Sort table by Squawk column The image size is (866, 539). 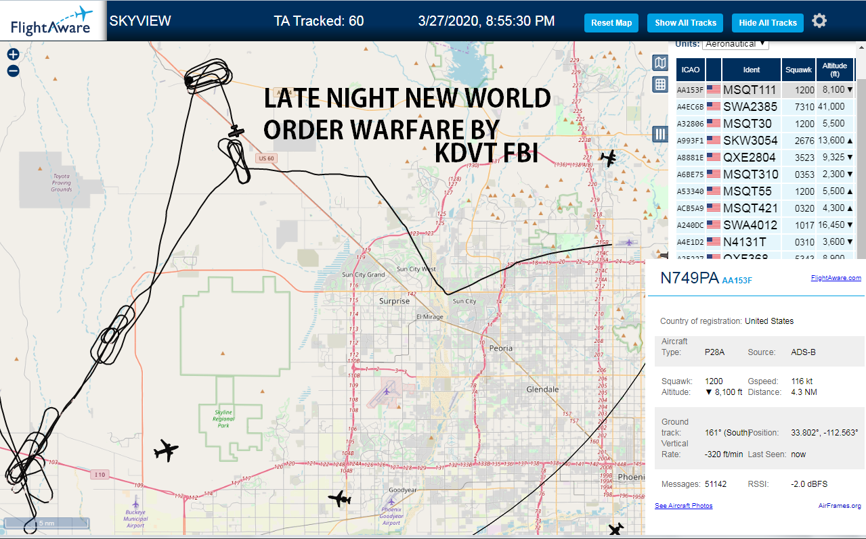(x=798, y=70)
